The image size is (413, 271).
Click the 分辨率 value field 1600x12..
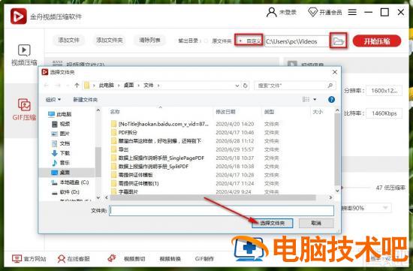[x=384, y=91]
